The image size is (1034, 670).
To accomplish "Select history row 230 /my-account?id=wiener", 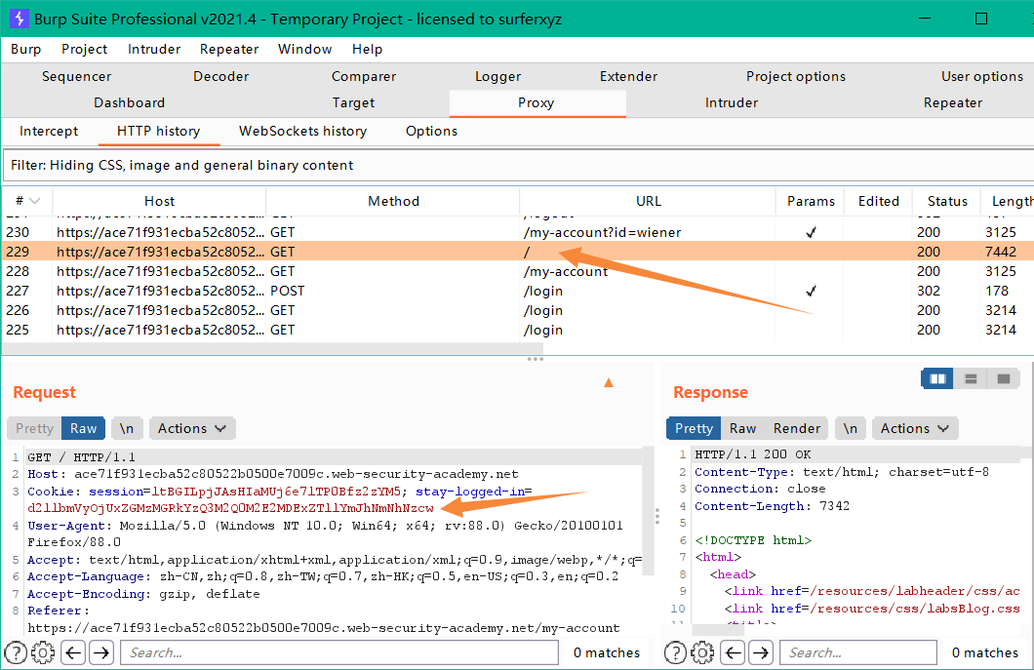I will point(518,232).
